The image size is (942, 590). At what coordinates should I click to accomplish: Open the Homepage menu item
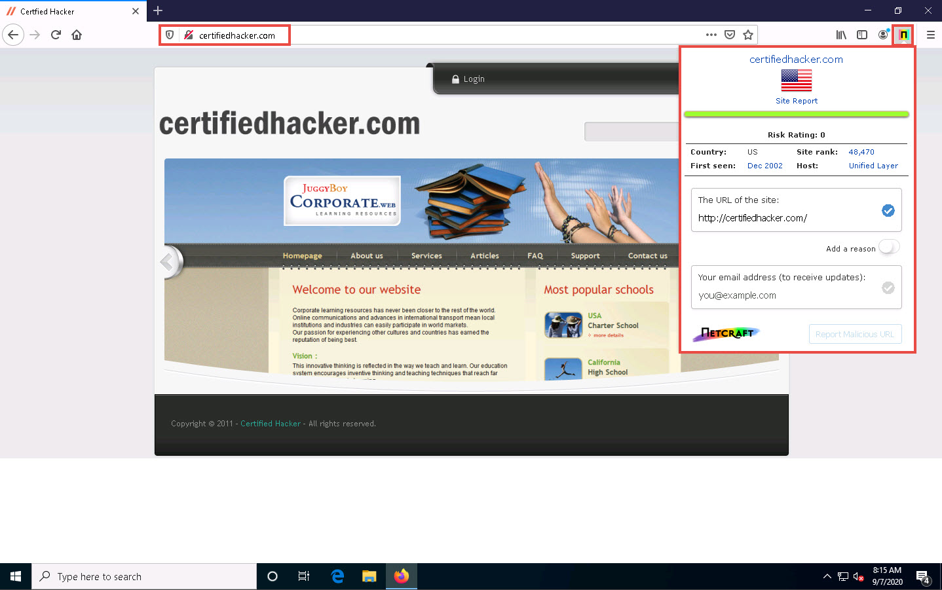303,256
